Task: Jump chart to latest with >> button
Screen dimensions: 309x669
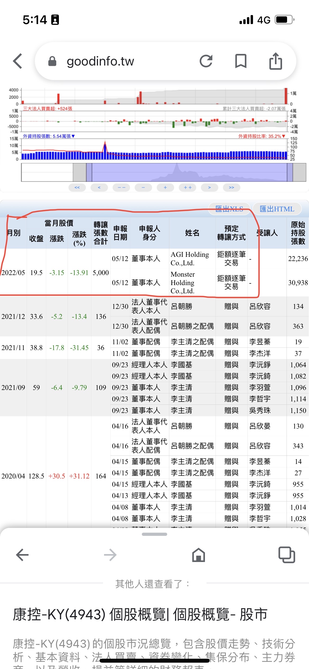Action: (231, 187)
